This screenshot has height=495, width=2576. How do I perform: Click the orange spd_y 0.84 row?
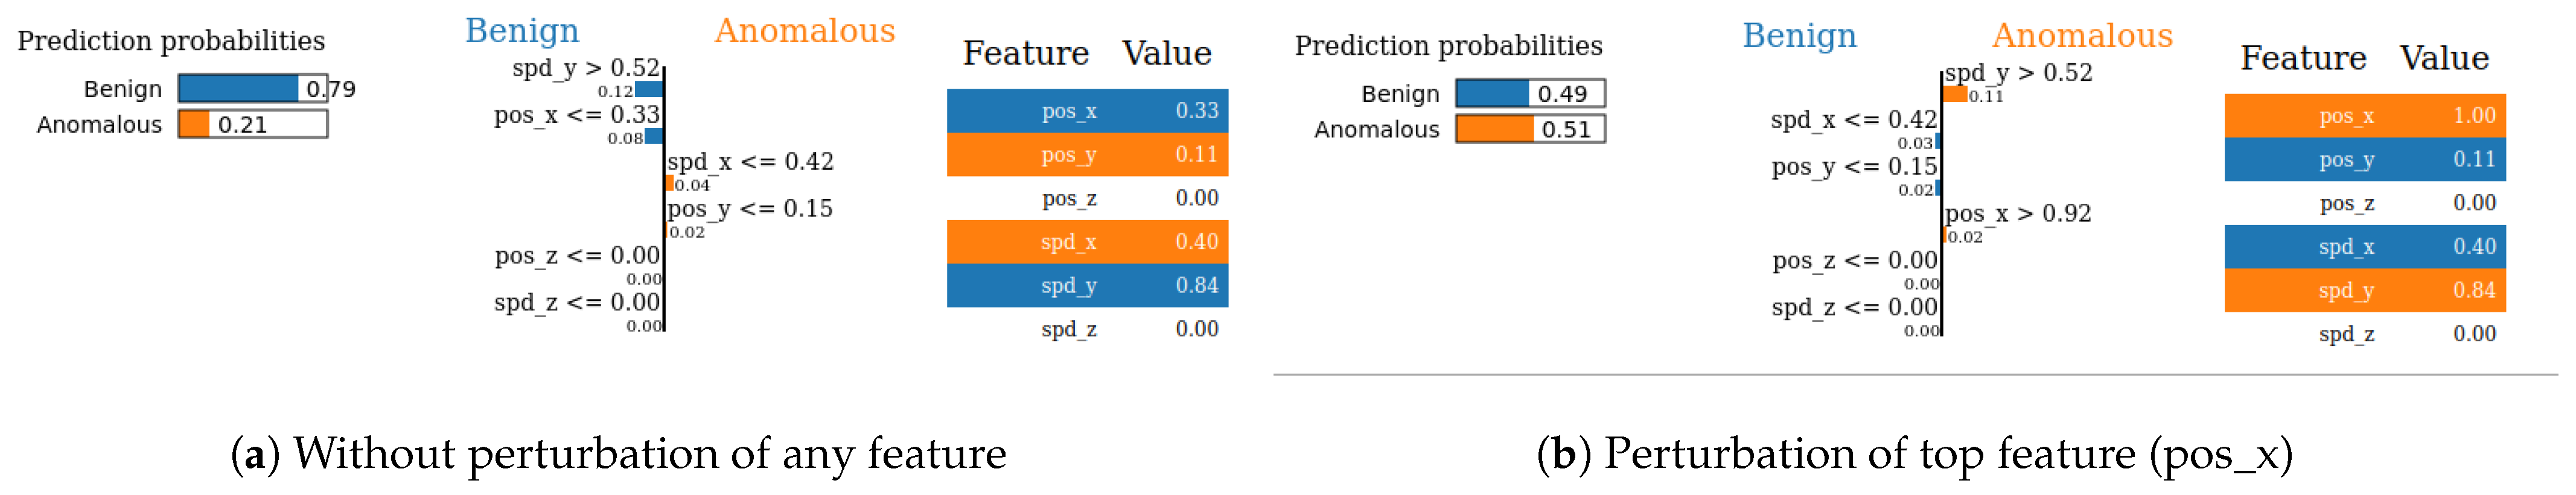coord(2364,291)
